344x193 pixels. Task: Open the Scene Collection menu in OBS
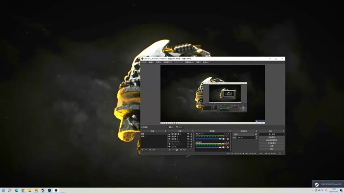(x=189, y=62)
